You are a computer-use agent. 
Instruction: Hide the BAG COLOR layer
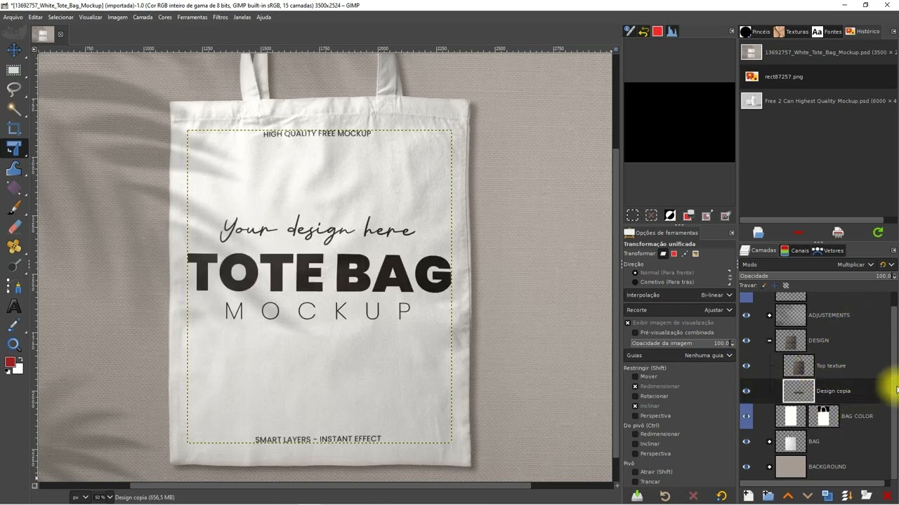pyautogui.click(x=747, y=417)
